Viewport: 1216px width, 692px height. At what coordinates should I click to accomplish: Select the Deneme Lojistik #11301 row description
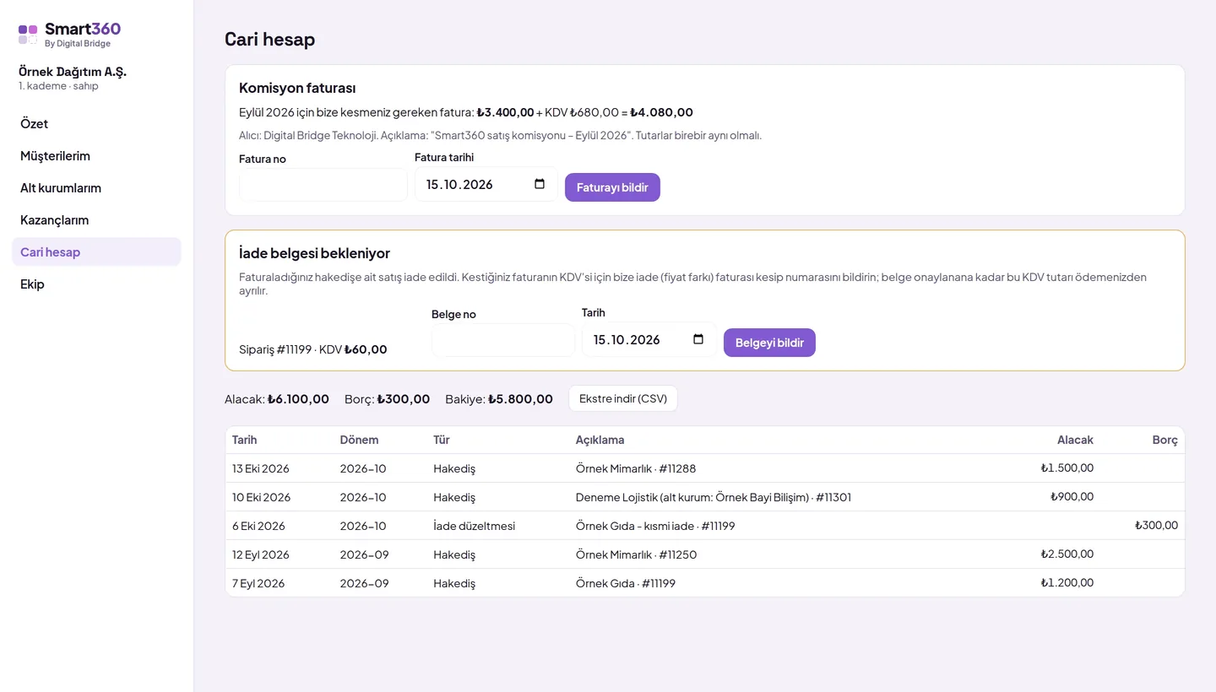click(714, 497)
